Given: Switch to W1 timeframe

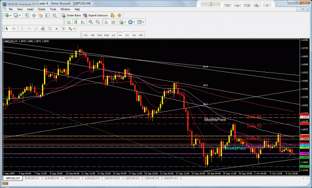Looking at the screenshot, I should [x=134, y=35].
